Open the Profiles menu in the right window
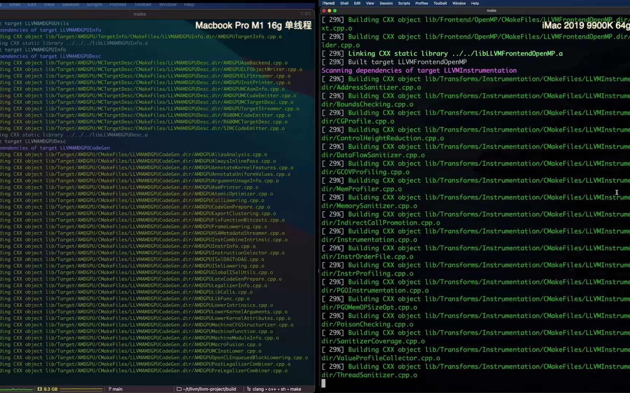The width and height of the screenshot is (630, 393). tap(421, 3)
